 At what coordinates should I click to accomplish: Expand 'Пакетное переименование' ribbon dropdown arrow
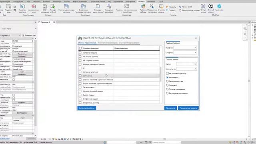coord(138,11)
